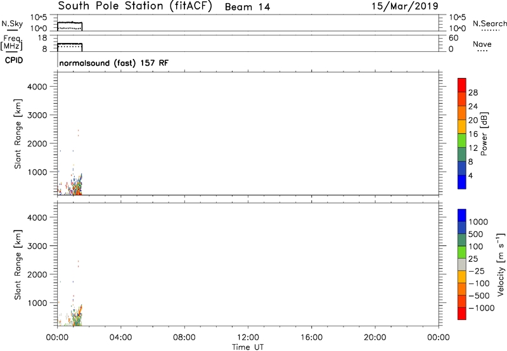This screenshot has height=351, width=507.
Task: Select the gray -25 to 25 Velocity segment
Action: click(x=462, y=264)
